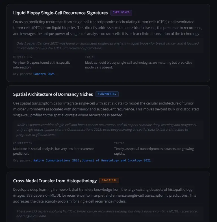Viewport: 217px width, 222px height.
Task: Click paragraph starting 'Develop a deep learning framework'
Action: tap(105, 196)
